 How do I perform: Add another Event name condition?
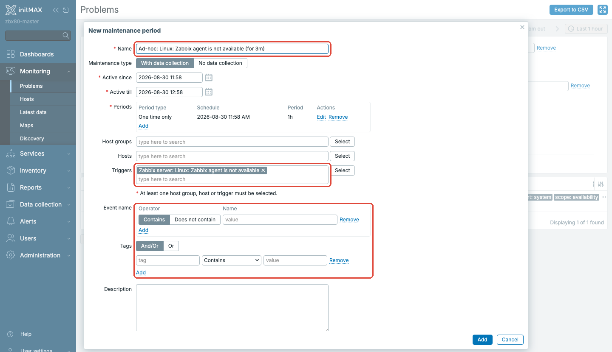coord(144,230)
